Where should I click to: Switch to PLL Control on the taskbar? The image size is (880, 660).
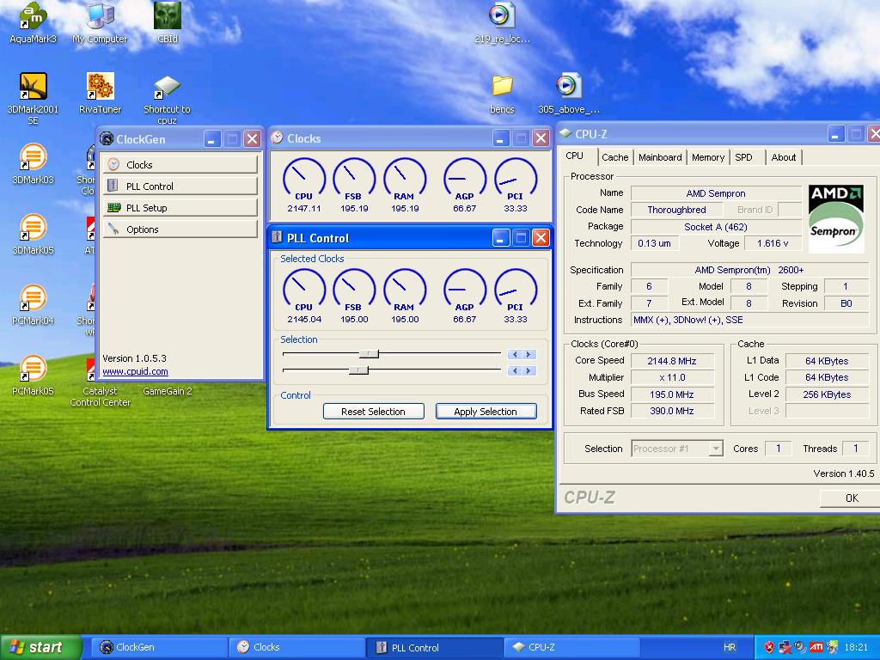click(435, 647)
